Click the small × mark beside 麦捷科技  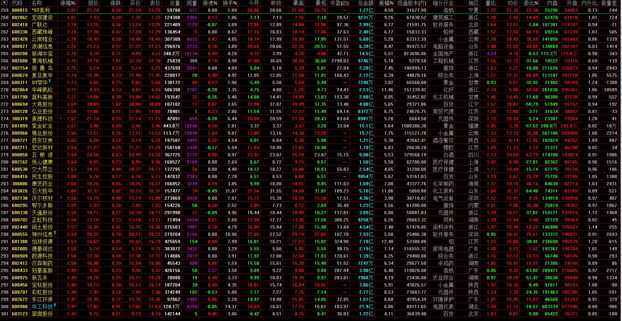pyautogui.click(x=61, y=119)
